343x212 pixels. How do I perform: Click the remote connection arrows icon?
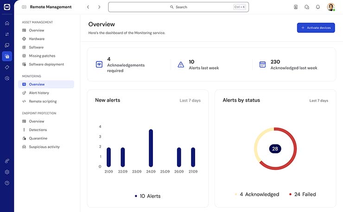click(7, 34)
